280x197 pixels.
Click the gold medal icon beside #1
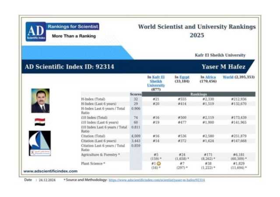tap(158, 163)
